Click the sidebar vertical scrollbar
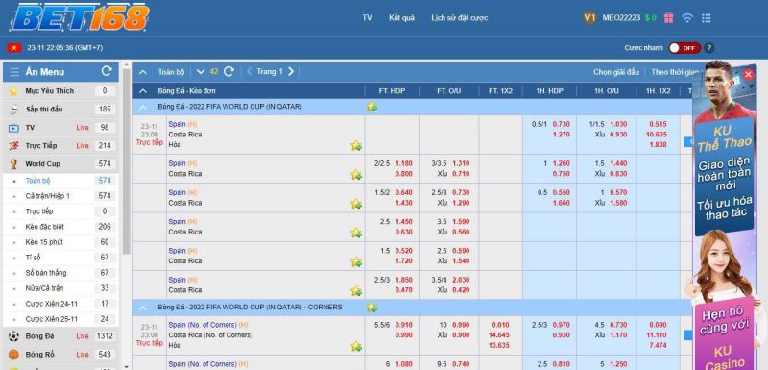This screenshot has height=370, width=768. click(x=127, y=161)
